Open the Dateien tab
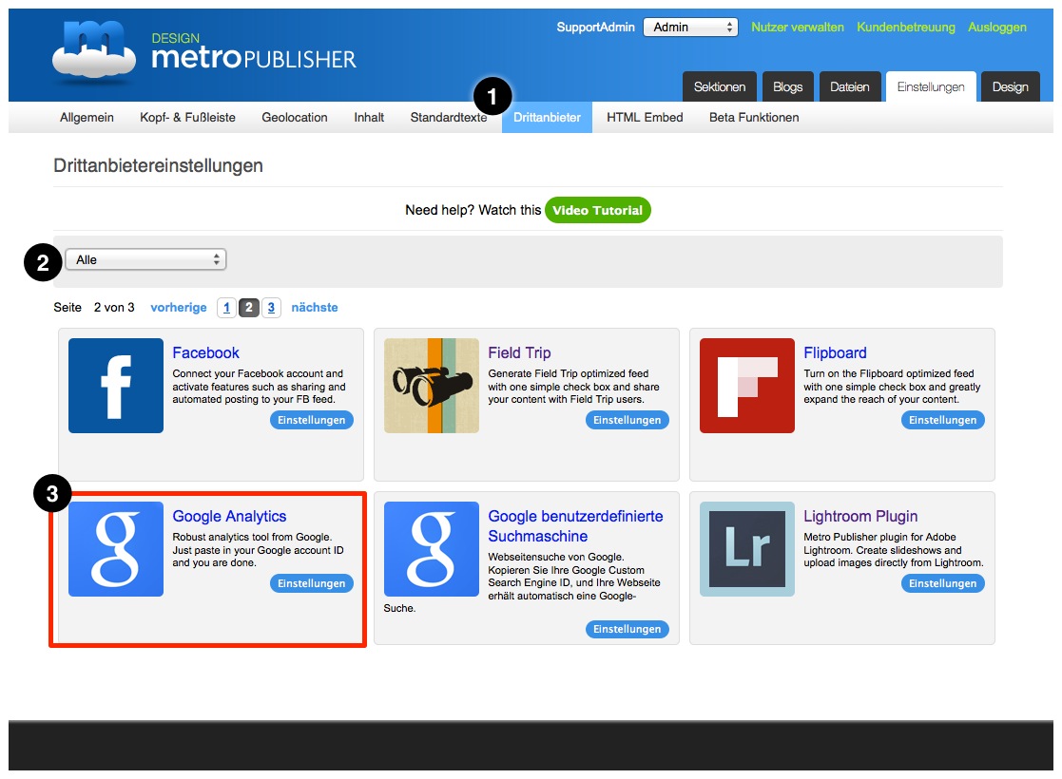The width and height of the screenshot is (1062, 779). tap(850, 86)
